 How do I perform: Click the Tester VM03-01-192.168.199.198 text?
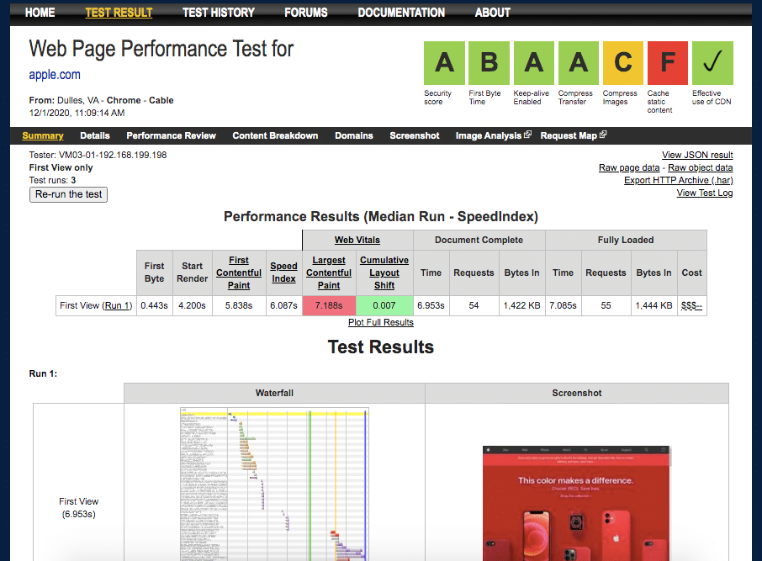click(98, 155)
